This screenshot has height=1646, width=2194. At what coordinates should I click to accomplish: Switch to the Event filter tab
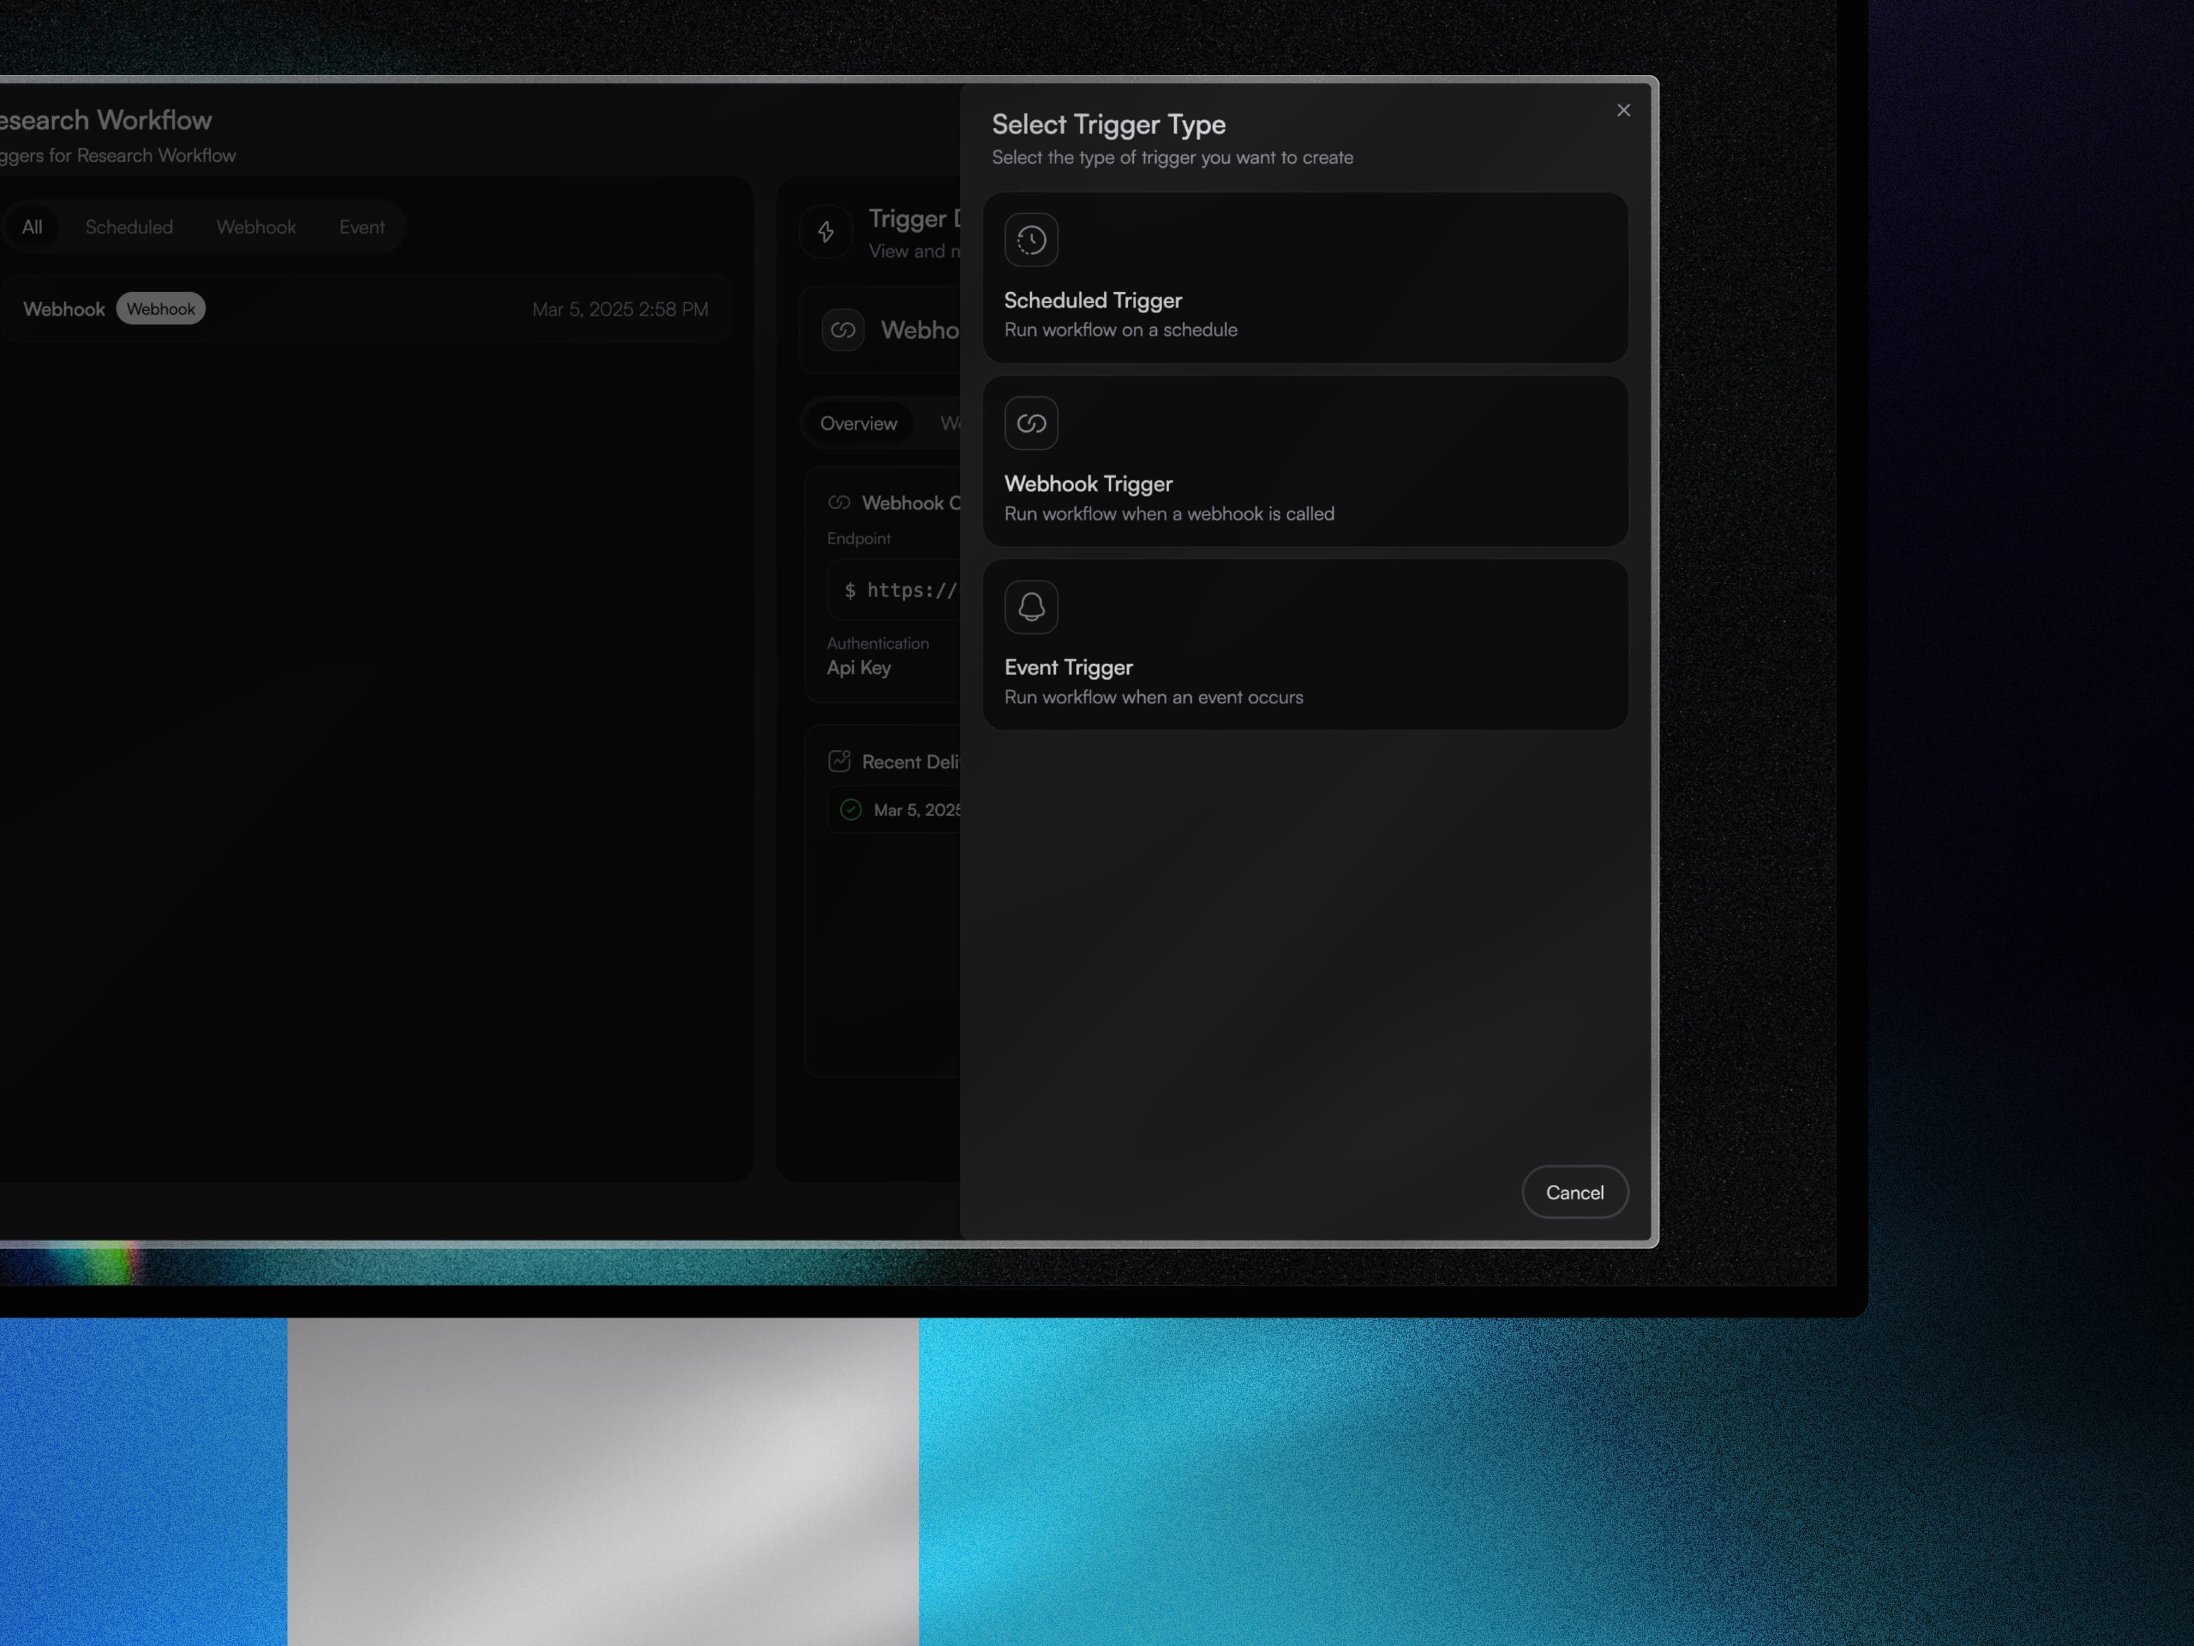coord(362,227)
